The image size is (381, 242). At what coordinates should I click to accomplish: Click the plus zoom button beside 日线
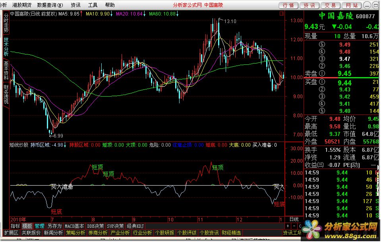pyautogui.click(x=288, y=226)
